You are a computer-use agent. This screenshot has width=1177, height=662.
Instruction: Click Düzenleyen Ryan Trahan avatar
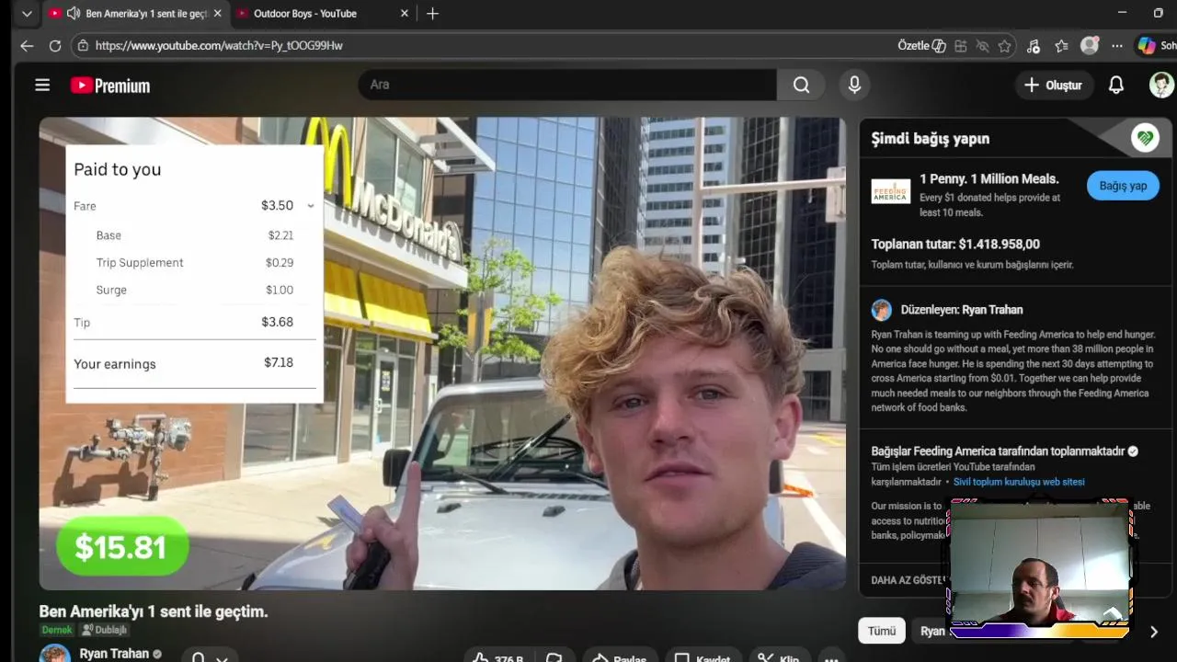click(x=881, y=310)
